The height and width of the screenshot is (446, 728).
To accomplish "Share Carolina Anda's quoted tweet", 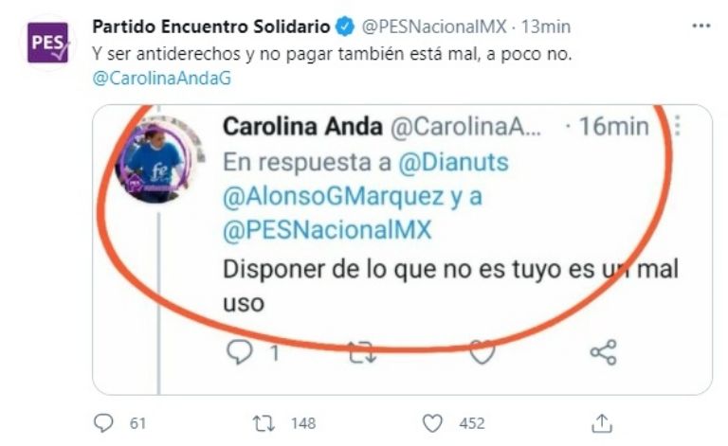I will tap(603, 352).
